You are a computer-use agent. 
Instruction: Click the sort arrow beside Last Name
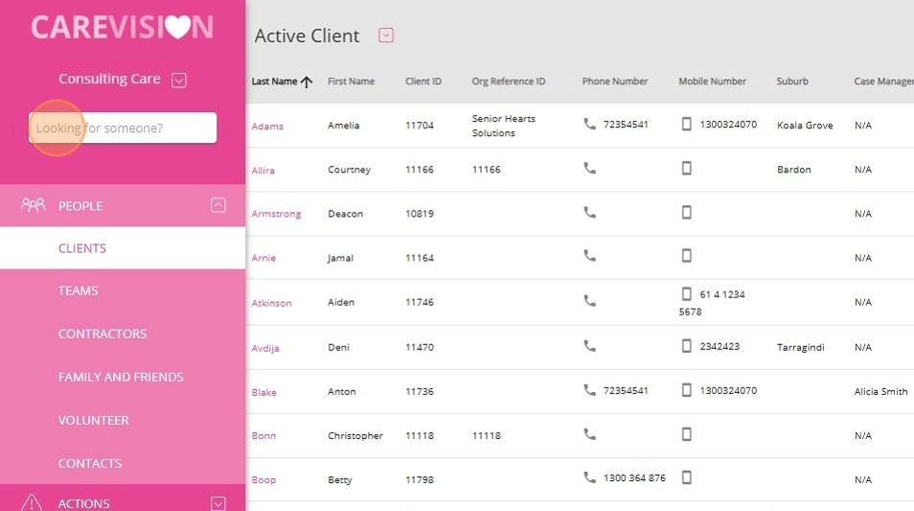point(307,81)
